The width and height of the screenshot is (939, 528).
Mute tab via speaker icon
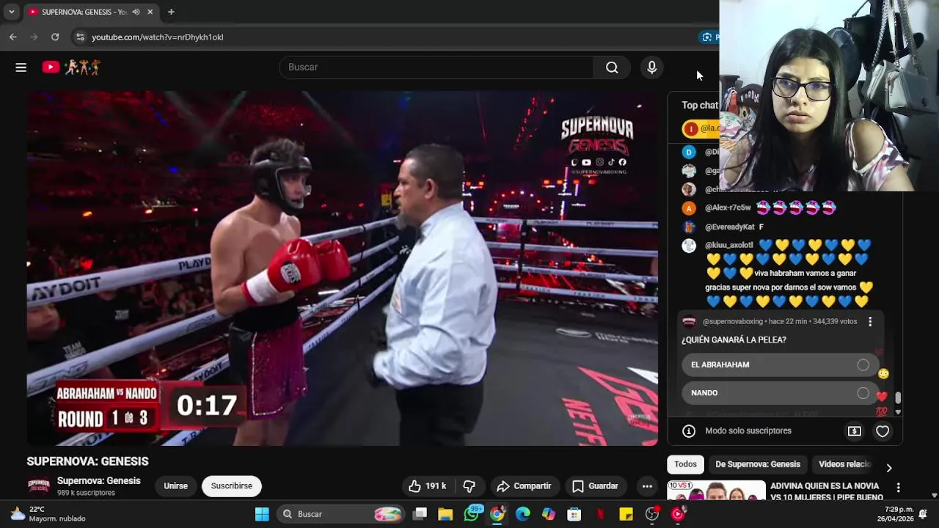tap(136, 12)
